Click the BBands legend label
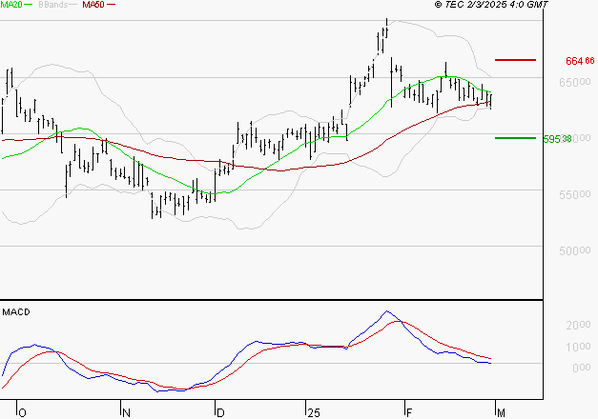The width and height of the screenshot is (598, 419). coord(53,5)
